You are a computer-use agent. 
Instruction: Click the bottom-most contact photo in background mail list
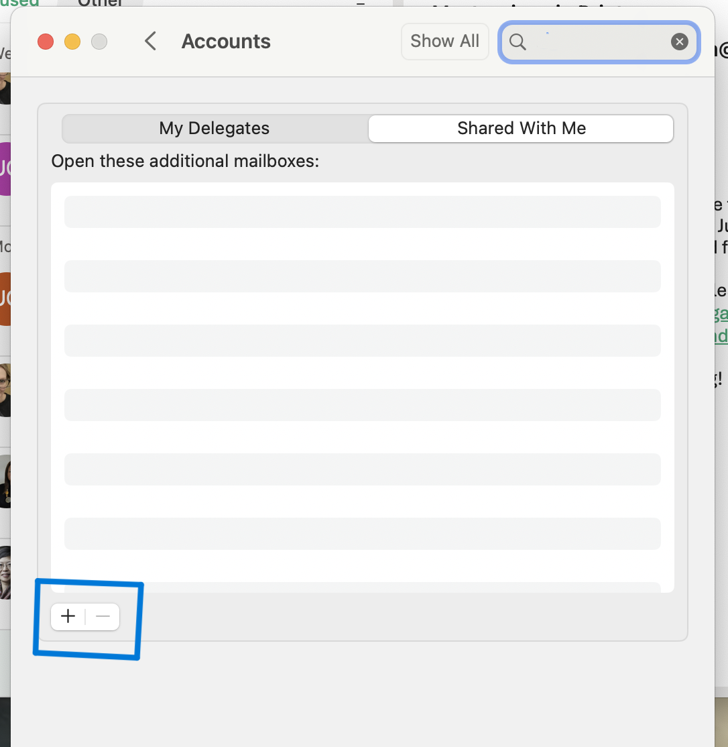click(5, 573)
